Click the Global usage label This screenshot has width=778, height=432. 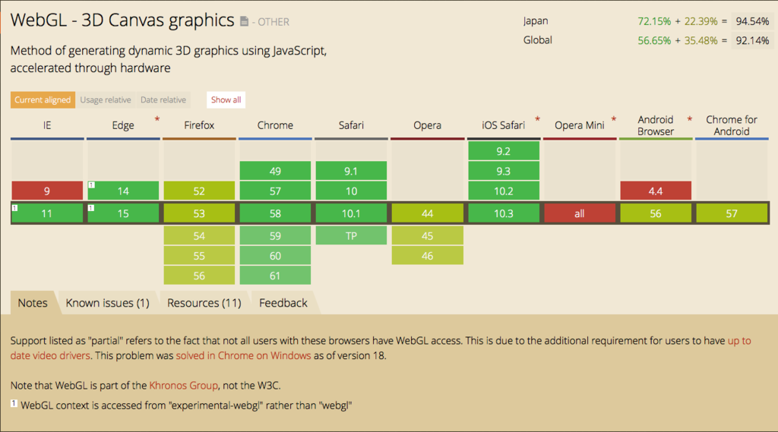[x=537, y=40]
